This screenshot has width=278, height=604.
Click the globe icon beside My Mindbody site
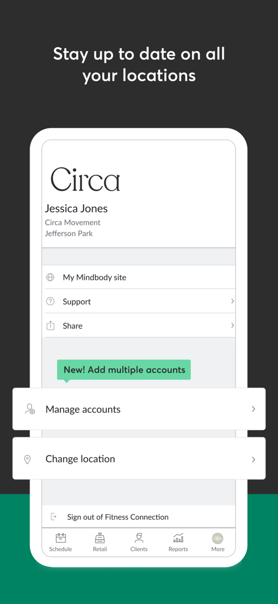(50, 277)
